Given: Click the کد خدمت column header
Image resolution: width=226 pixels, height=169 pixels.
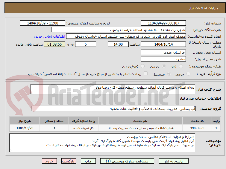Looking at the screenshot, I should pos(197,121).
